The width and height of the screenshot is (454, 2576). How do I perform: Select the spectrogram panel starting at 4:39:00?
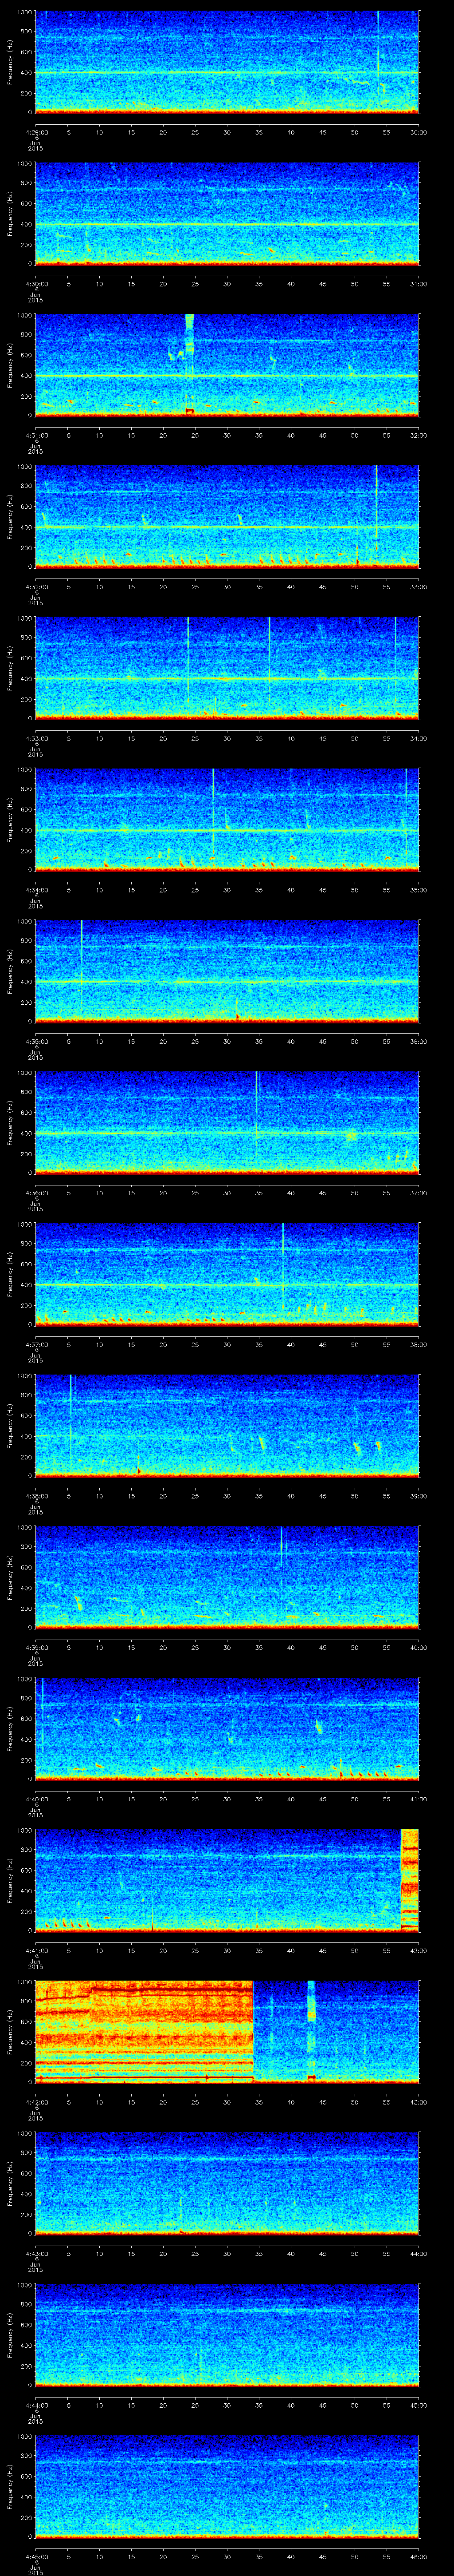pyautogui.click(x=227, y=1577)
